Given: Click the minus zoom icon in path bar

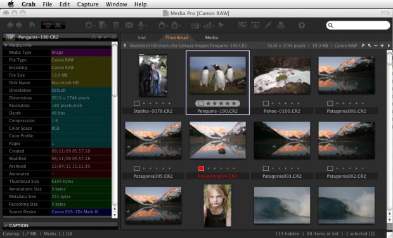Looking at the screenshot, I should point(375,46).
